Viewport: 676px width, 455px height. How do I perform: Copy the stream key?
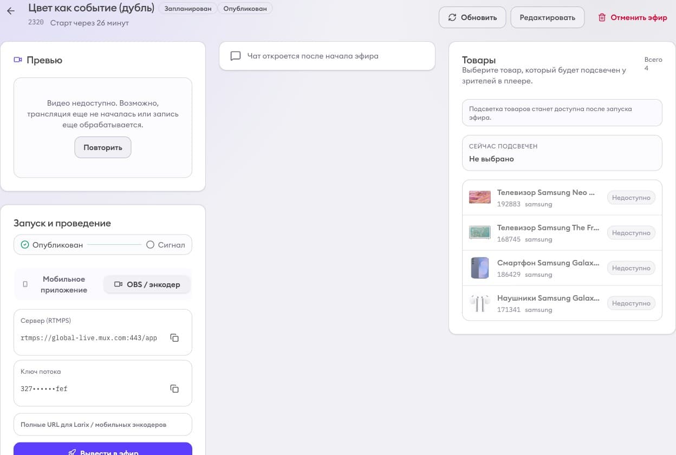(x=174, y=389)
